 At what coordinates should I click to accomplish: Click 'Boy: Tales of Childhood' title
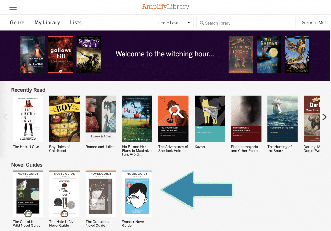click(59, 149)
